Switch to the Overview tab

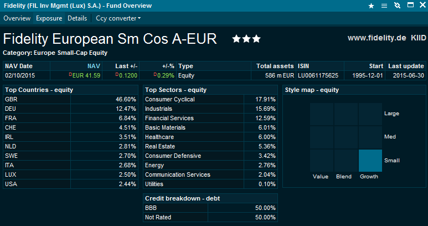17,18
